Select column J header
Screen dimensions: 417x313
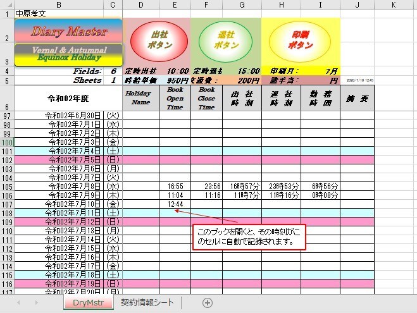click(x=357, y=4)
